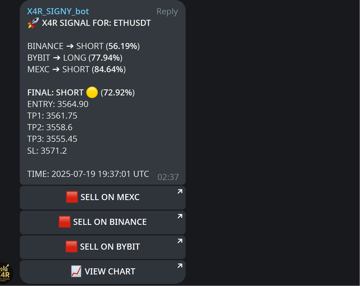Open the X4R_SIGNY_bot profile via its name

click(x=58, y=11)
